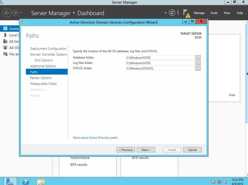Viewport: 248px width, 185px height.
Task: Click the wizard title bar icon
Action: click(x=23, y=22)
